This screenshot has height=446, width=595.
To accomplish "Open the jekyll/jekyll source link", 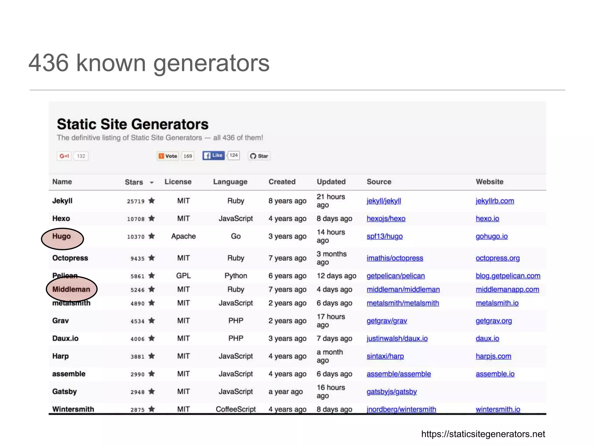I will [384, 201].
